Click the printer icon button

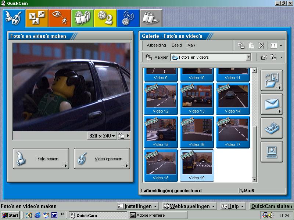coord(272,128)
